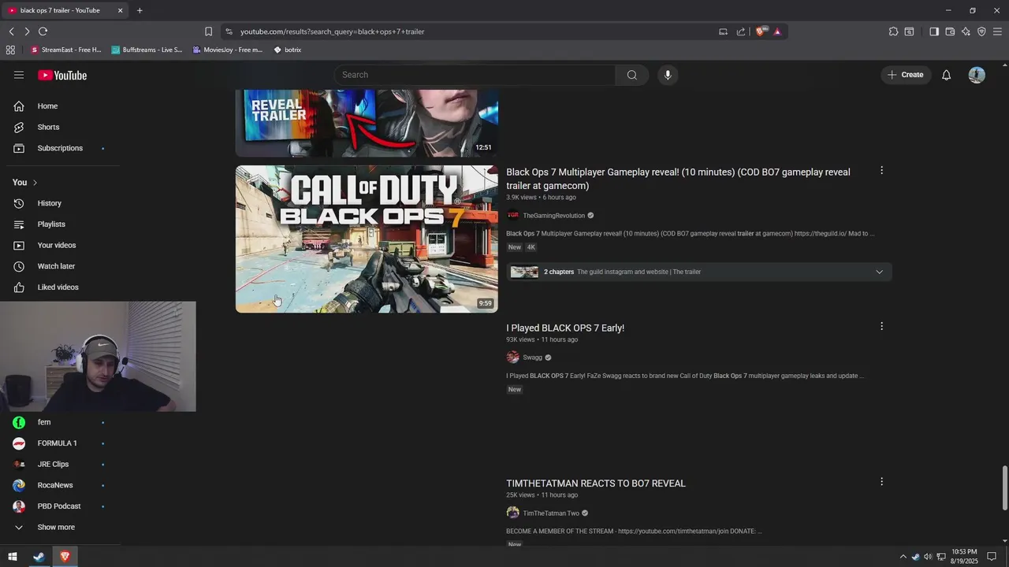Click the share page icon in address bar
Image resolution: width=1009 pixels, height=567 pixels.
(x=741, y=31)
